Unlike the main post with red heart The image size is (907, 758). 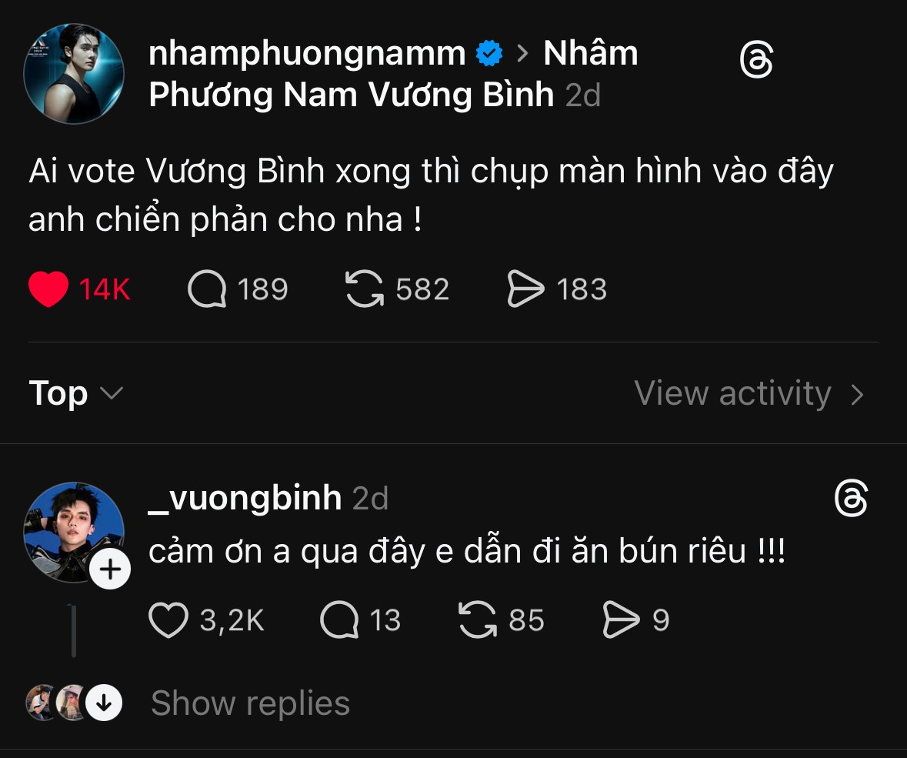(x=48, y=290)
